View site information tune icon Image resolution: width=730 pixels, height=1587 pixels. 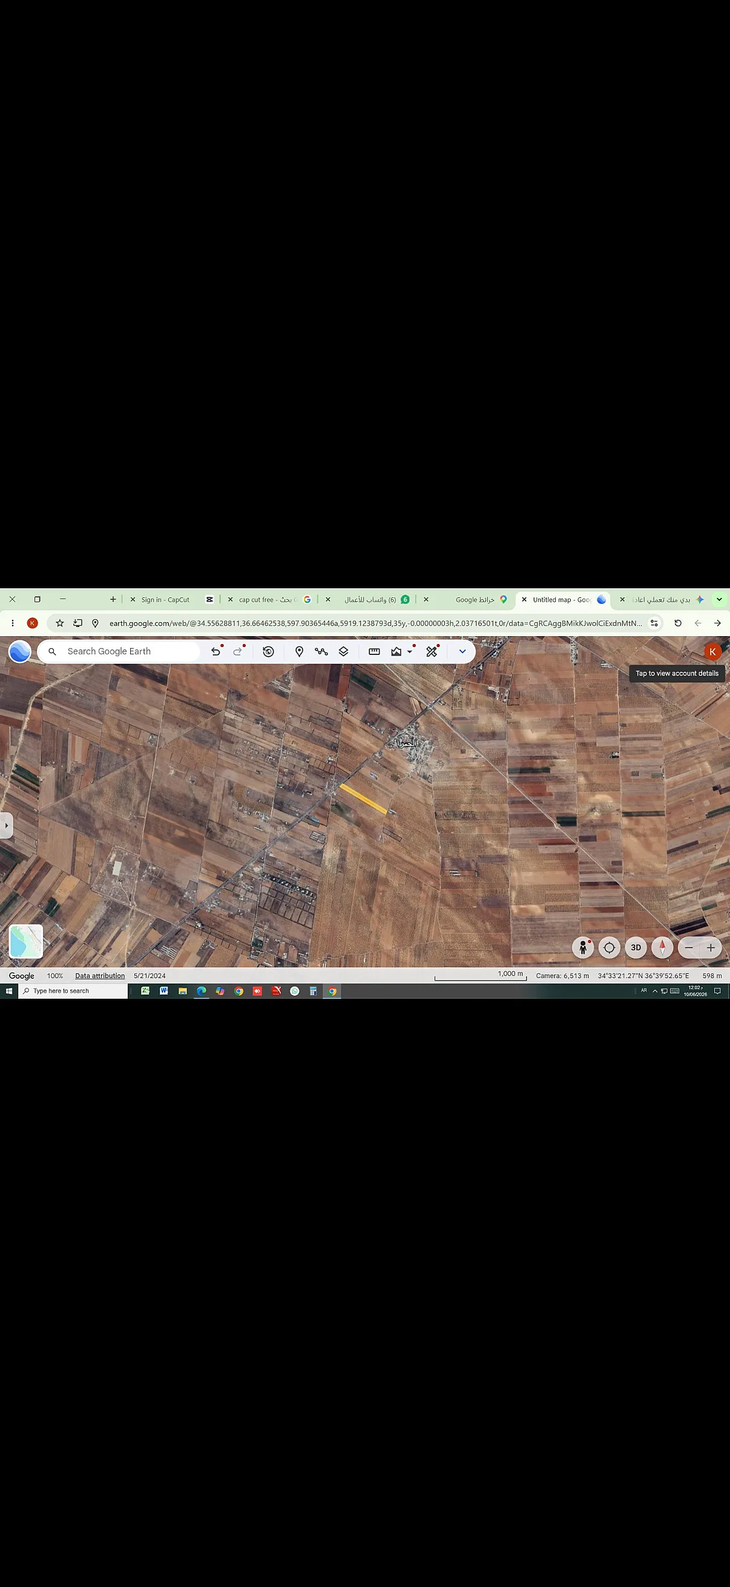tap(654, 623)
